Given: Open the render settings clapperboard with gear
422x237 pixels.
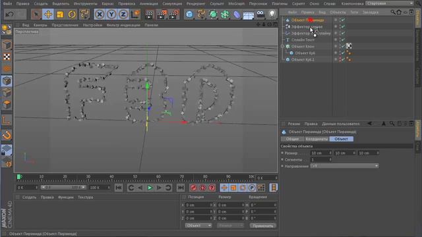Looking at the screenshot, I should [x=174, y=14].
